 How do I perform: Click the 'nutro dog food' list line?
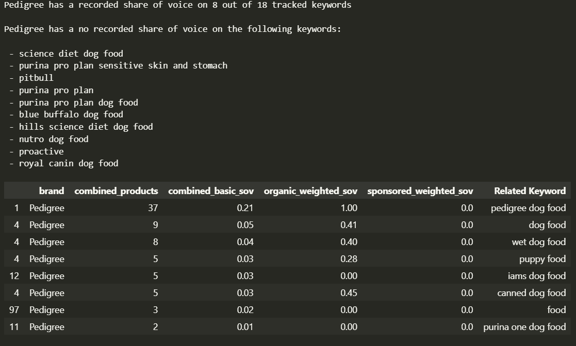pyautogui.click(x=49, y=139)
